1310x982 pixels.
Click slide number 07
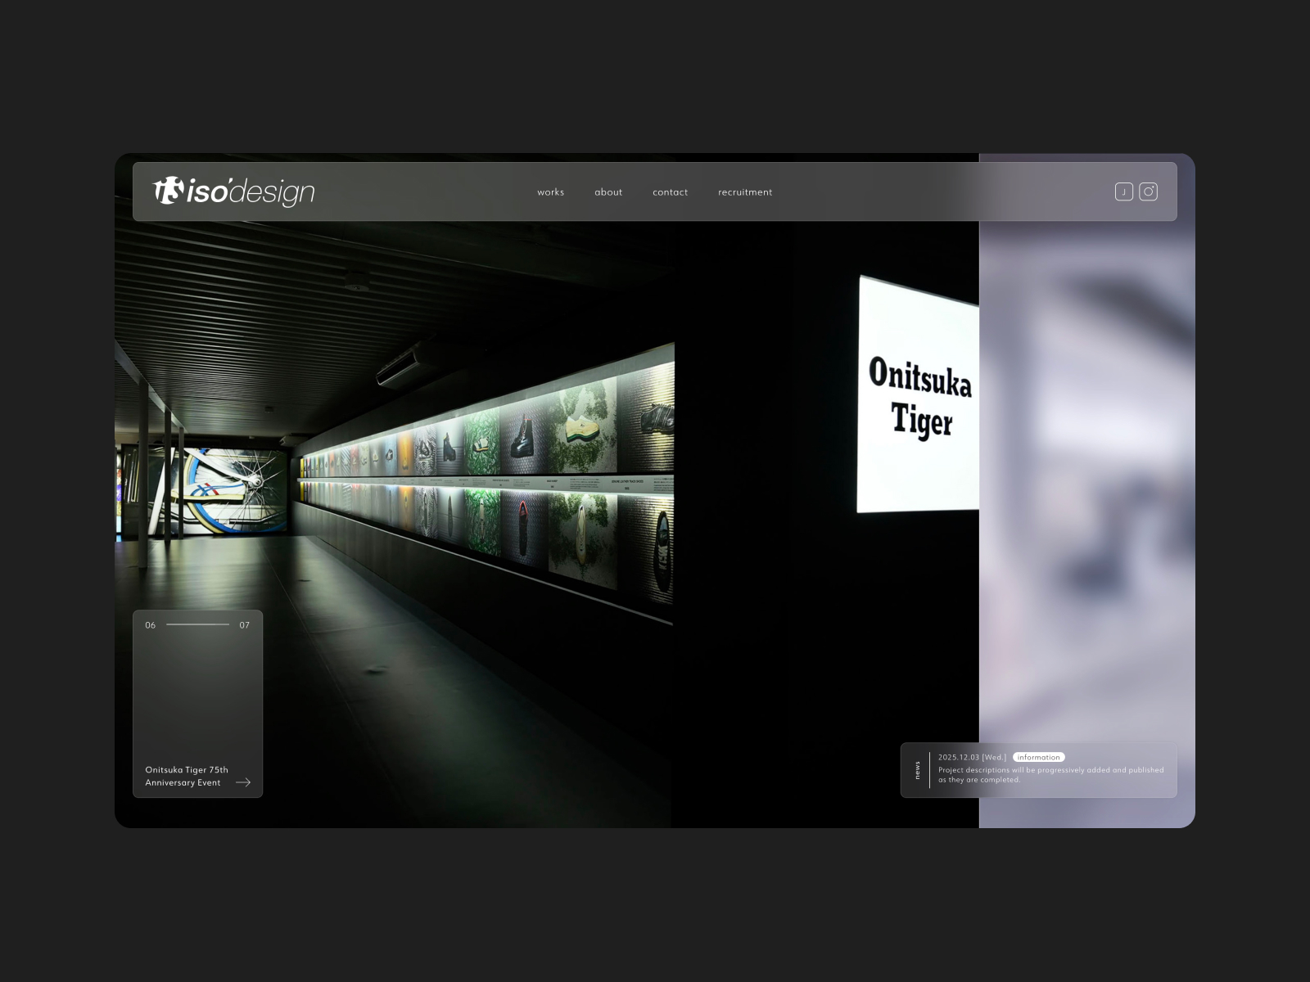(244, 625)
